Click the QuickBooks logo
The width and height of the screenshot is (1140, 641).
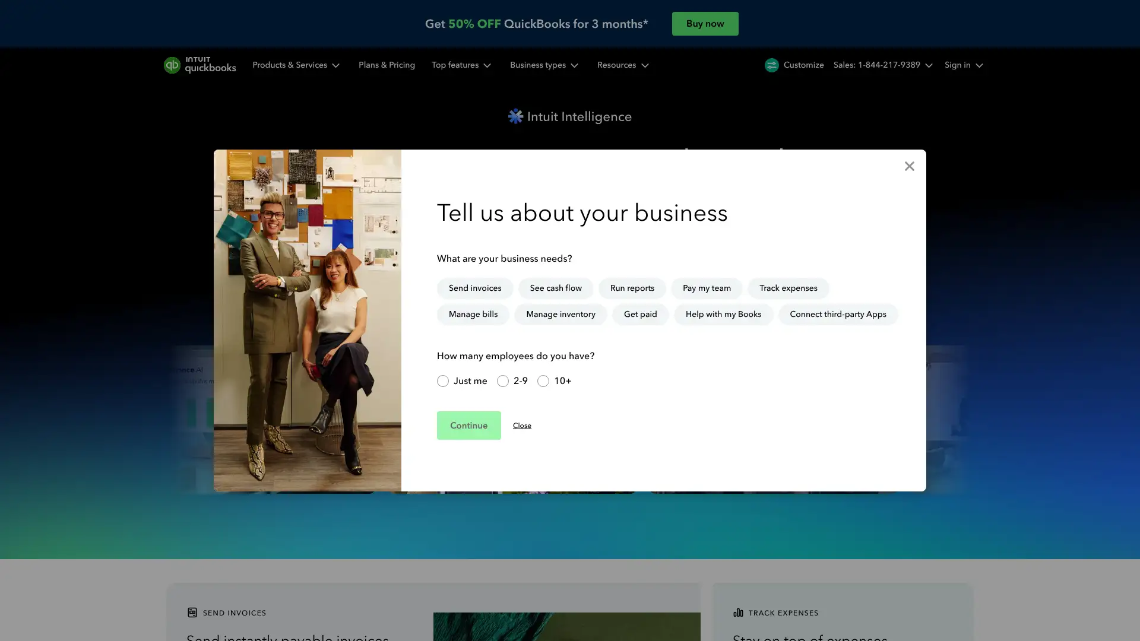(x=199, y=65)
